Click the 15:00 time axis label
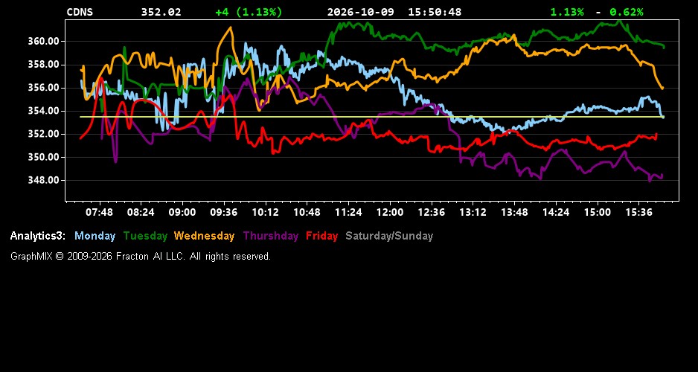This screenshot has width=698, height=372. click(598, 212)
